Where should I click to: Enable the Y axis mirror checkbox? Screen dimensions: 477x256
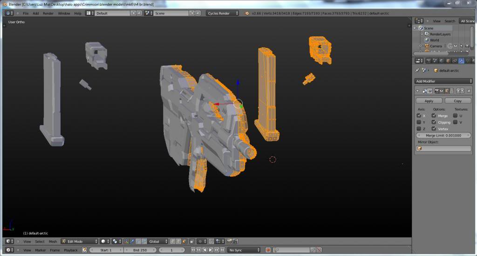click(419, 122)
